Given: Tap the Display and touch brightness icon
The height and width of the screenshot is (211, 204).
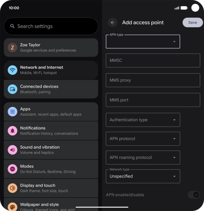Looking at the screenshot, I should (13, 188).
